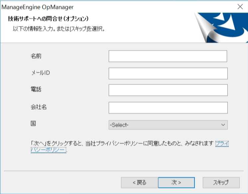248x194 pixels.
Task: Focus the メールID email input field
Action: pyautogui.click(x=168, y=74)
